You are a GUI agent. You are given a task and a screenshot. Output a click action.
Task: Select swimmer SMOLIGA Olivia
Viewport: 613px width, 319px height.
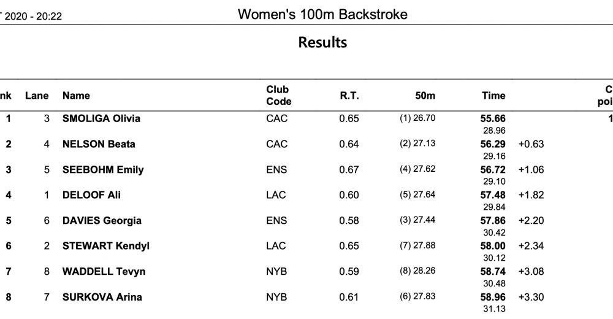(101, 118)
